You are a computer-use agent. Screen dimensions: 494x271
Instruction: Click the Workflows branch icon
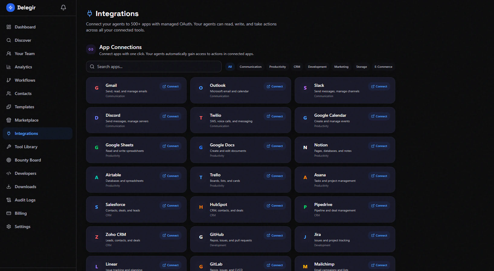[x=9, y=80]
